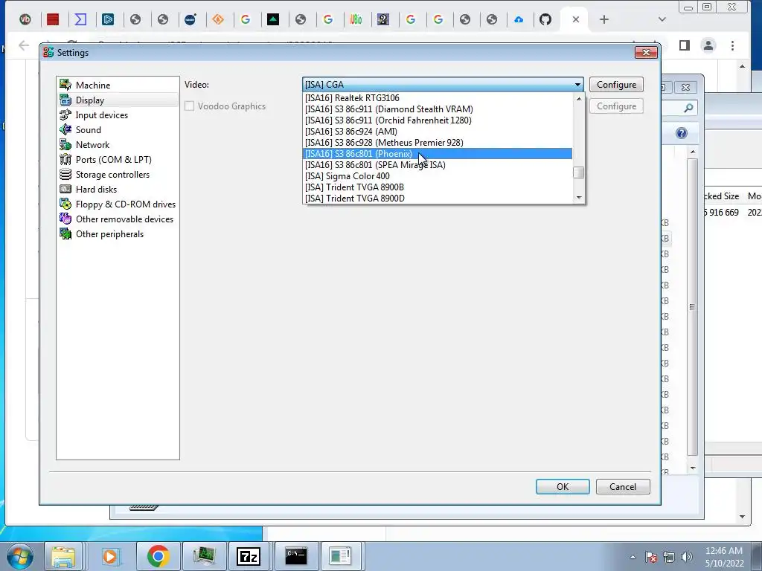Open Action Center flag tray icon
Screen dimensions: 762x571
pyautogui.click(x=651, y=557)
